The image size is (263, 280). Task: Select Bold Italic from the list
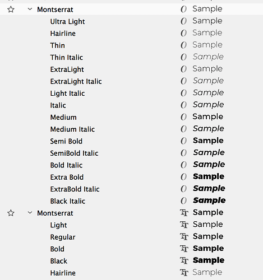[x=66, y=165]
